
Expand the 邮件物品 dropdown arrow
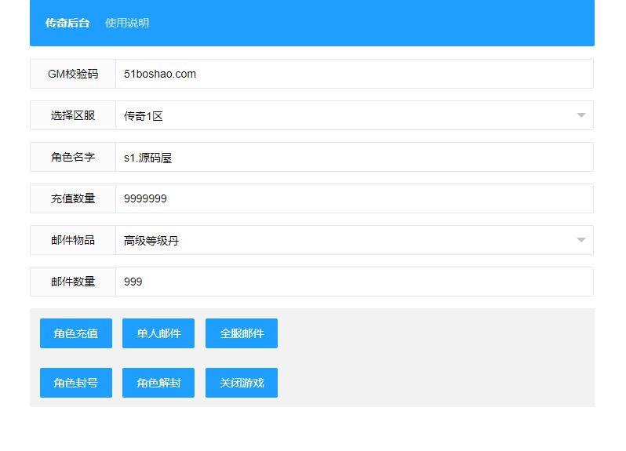[581, 240]
